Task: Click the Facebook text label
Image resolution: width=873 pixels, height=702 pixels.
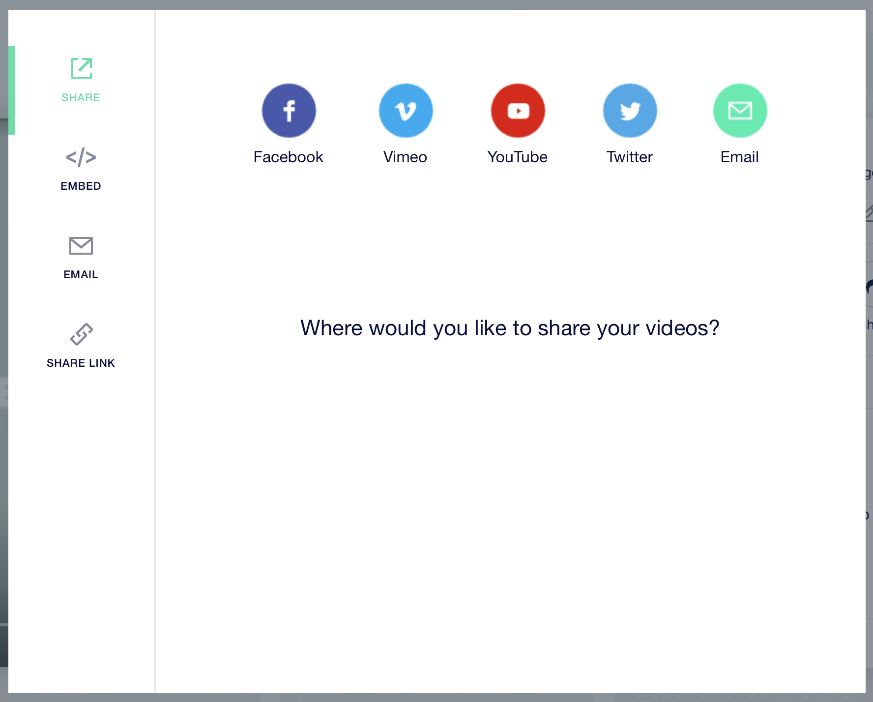Action: [x=289, y=157]
